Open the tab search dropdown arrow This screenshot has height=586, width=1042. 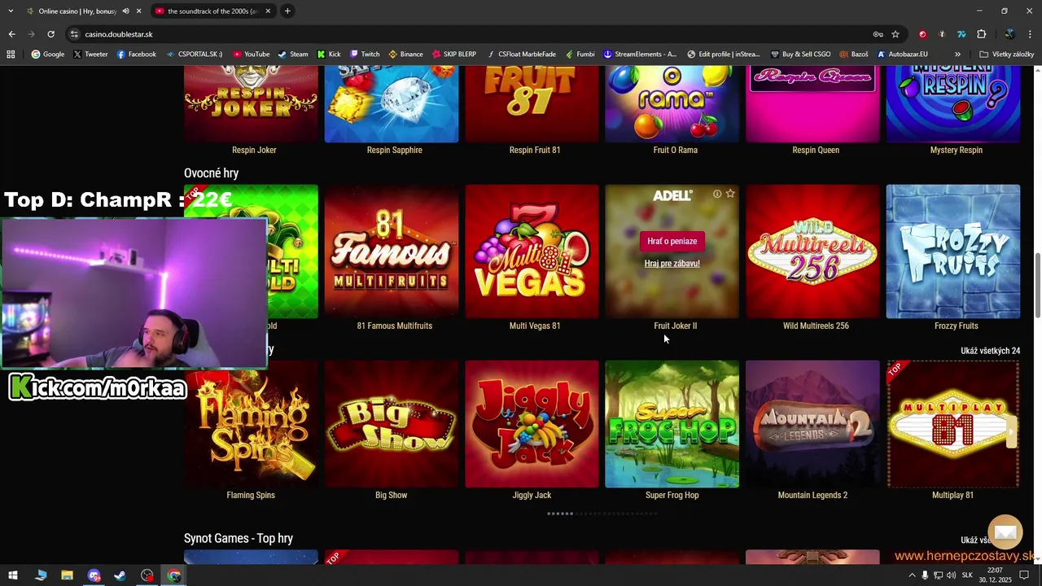[11, 11]
